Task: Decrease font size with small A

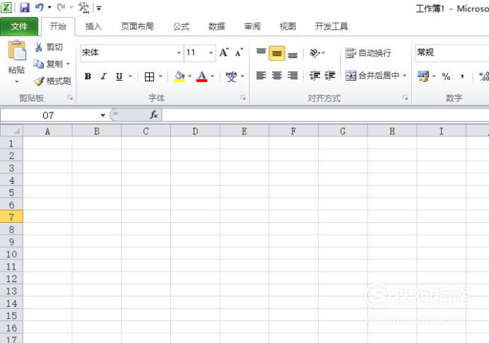Action: [x=239, y=52]
